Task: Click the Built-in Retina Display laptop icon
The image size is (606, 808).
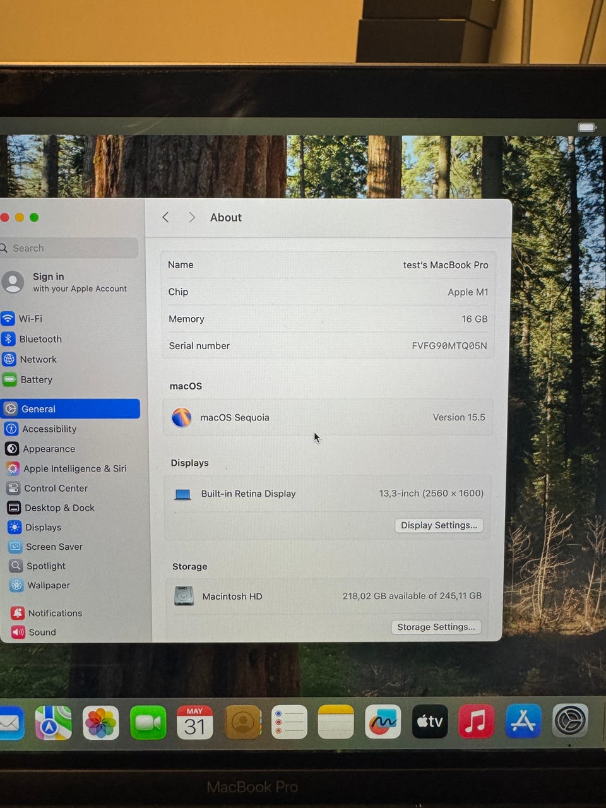Action: [x=183, y=494]
